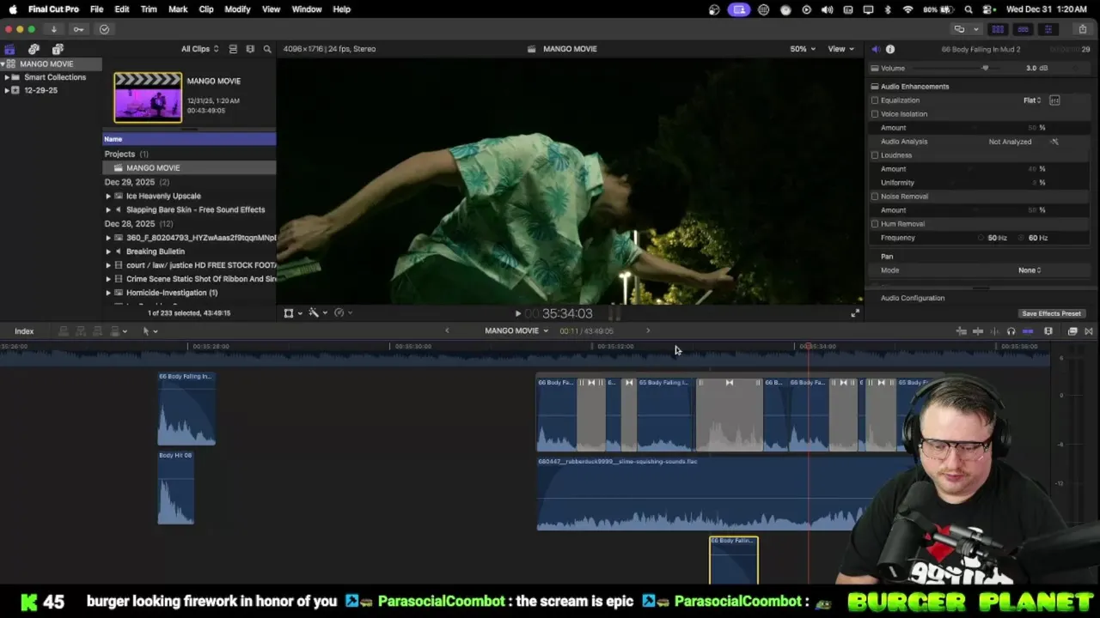This screenshot has width=1100, height=618.
Task: Toggle Timeline panel visibility button
Action: tap(1023, 29)
